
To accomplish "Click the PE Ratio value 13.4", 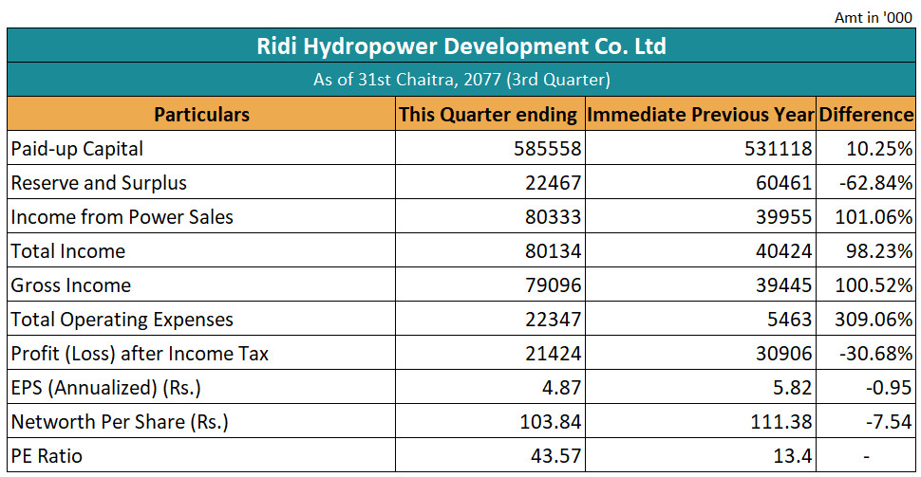I will pos(793,456).
